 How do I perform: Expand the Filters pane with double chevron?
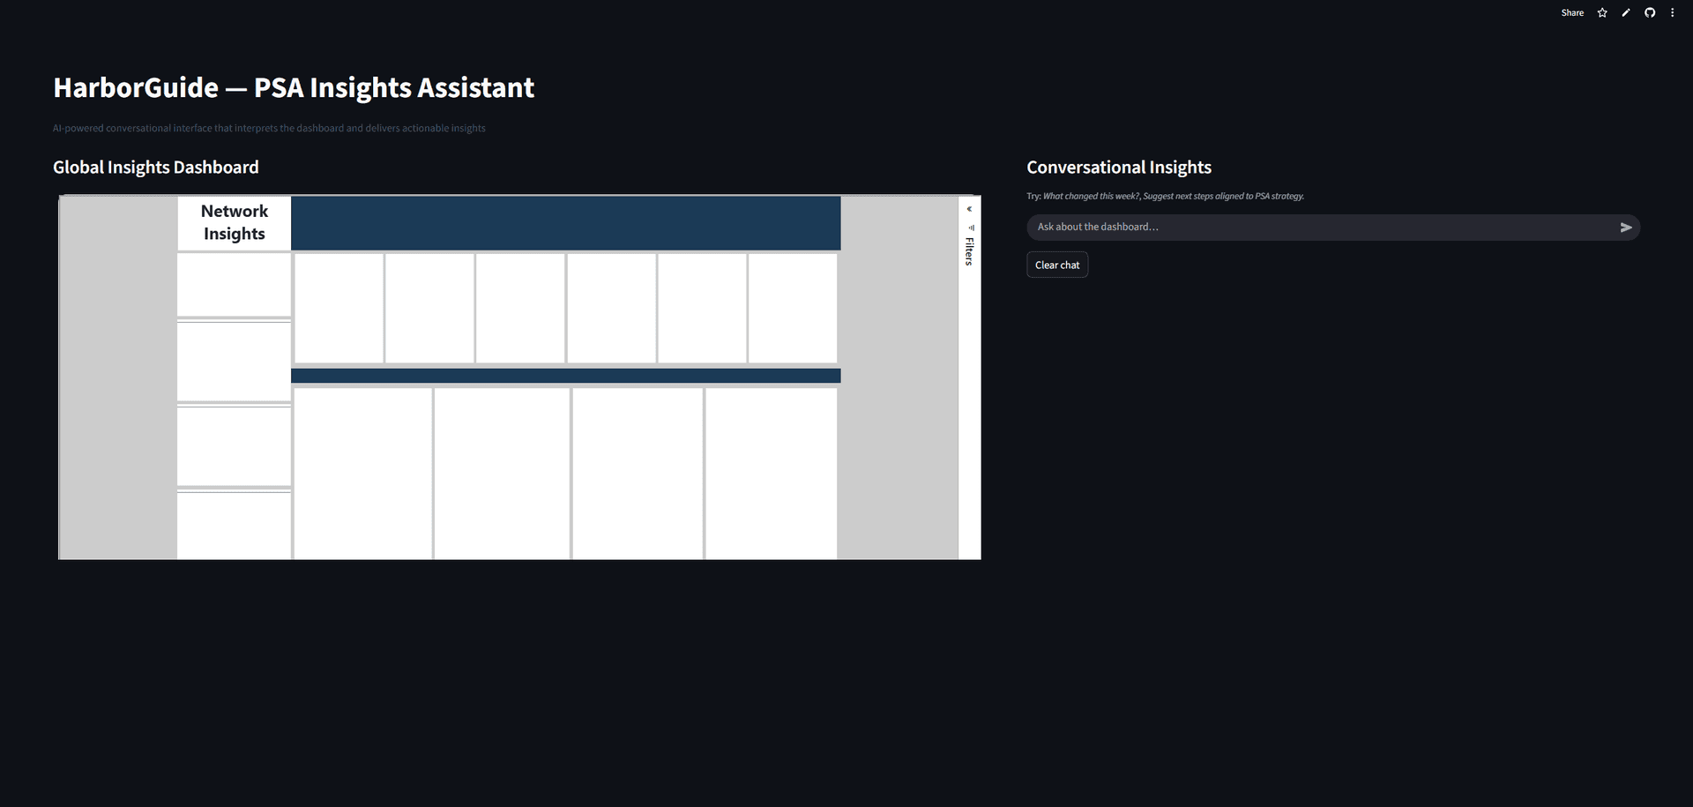[969, 209]
